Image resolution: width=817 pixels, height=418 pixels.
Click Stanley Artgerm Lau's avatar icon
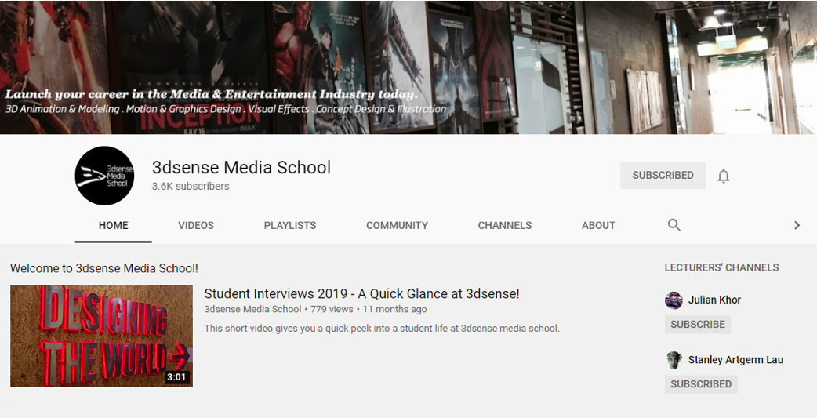[674, 360]
